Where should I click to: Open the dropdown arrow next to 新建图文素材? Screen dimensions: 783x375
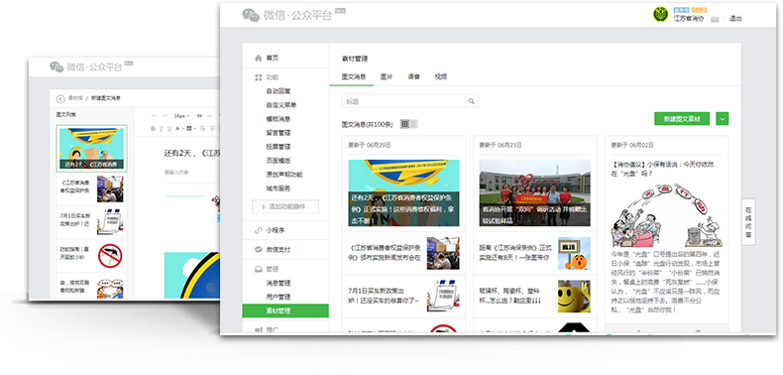point(723,118)
